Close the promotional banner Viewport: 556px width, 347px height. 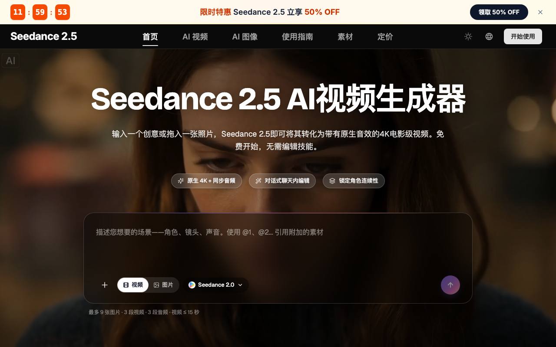(x=540, y=12)
